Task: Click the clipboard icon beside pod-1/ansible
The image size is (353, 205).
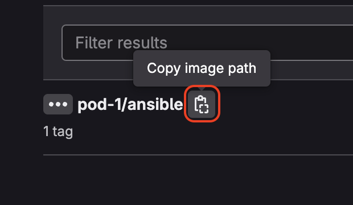Action: point(202,104)
